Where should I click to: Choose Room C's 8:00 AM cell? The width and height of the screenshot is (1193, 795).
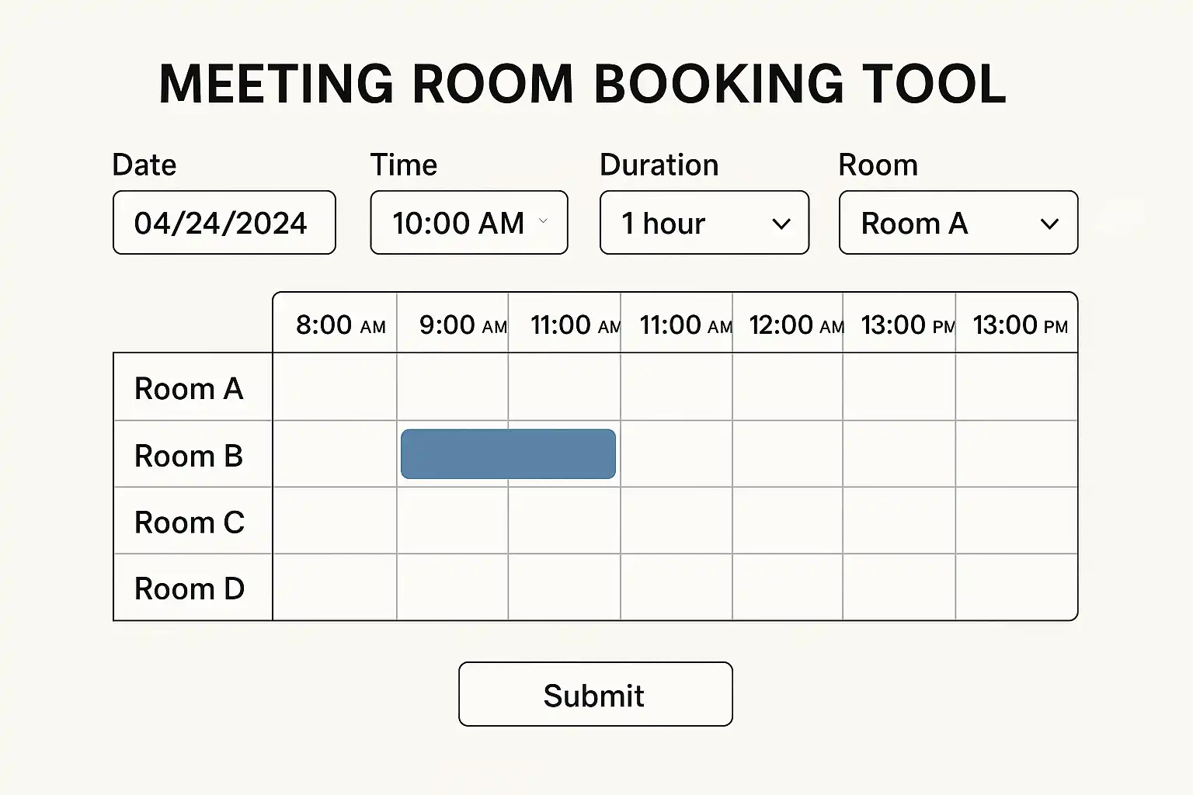335,521
